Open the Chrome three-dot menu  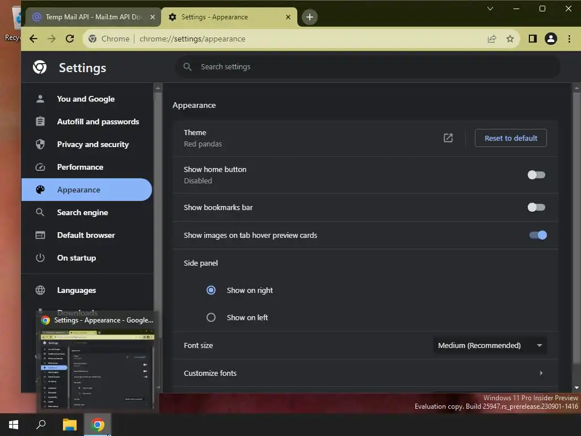tap(569, 39)
